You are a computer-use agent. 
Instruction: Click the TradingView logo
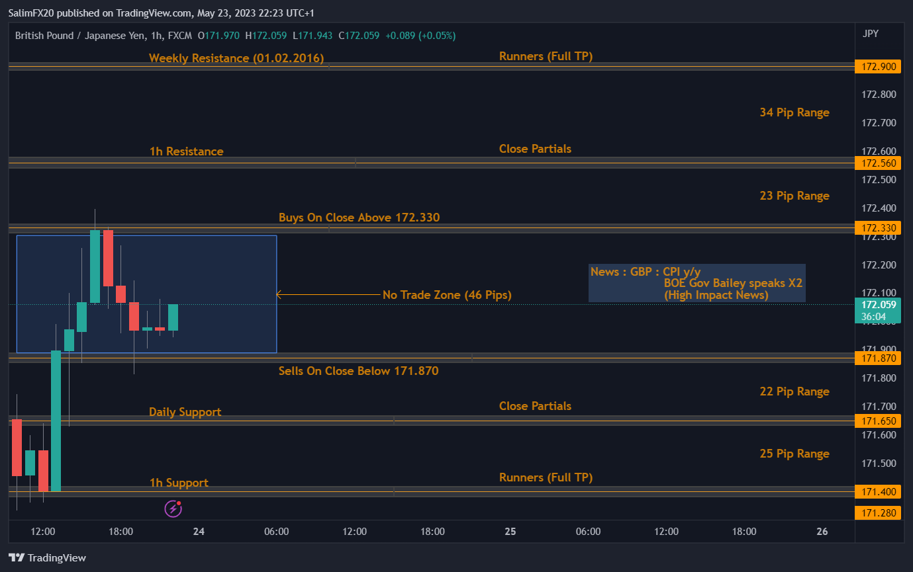click(x=47, y=557)
